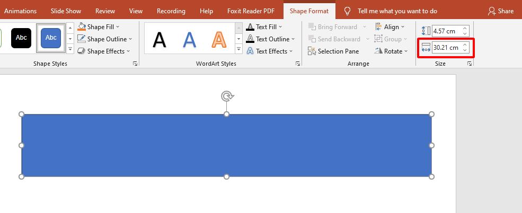Click the Tell me lightbulb icon
Viewport: 522px width, 213px height.
(x=348, y=11)
